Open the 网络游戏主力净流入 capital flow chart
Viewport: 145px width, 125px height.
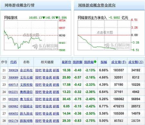coord(104,35)
